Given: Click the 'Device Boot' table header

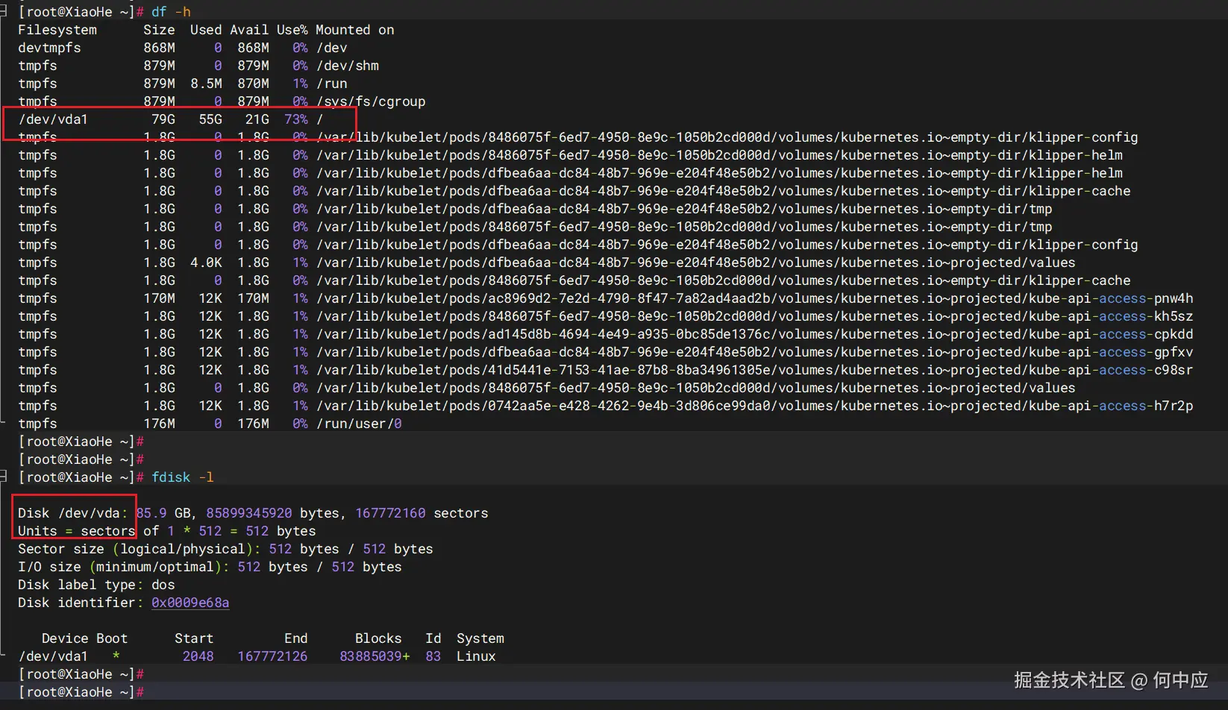Looking at the screenshot, I should tap(84, 638).
